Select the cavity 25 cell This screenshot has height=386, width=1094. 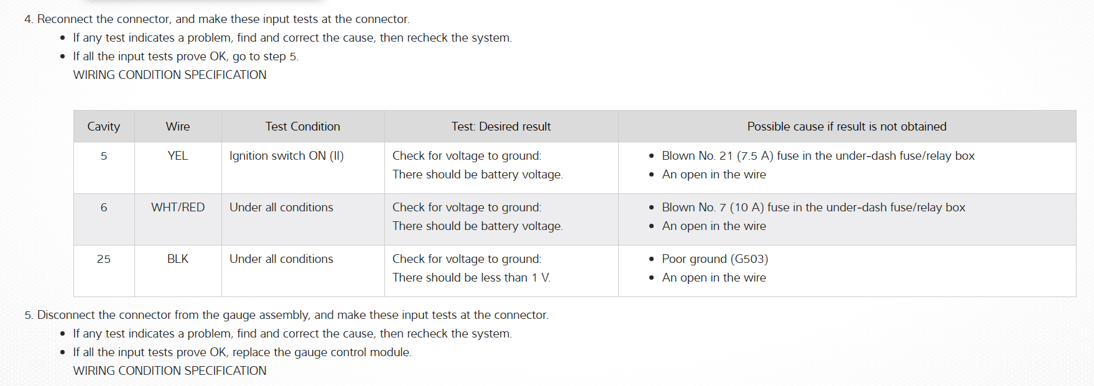pos(104,259)
